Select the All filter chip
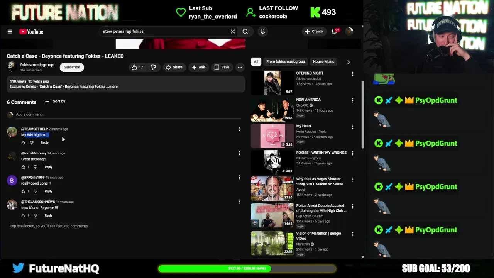494x278 pixels. 256,62
